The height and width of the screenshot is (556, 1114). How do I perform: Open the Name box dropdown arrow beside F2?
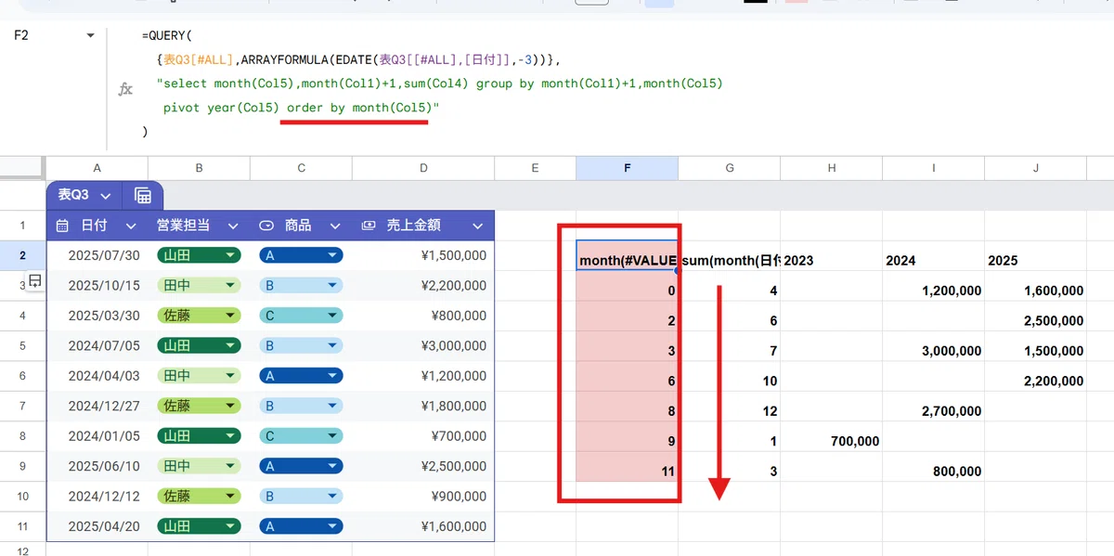click(90, 36)
